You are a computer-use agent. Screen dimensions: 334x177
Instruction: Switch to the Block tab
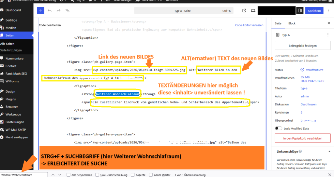(292, 23)
